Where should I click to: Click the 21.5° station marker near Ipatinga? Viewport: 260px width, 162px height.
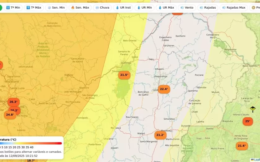point(124,75)
